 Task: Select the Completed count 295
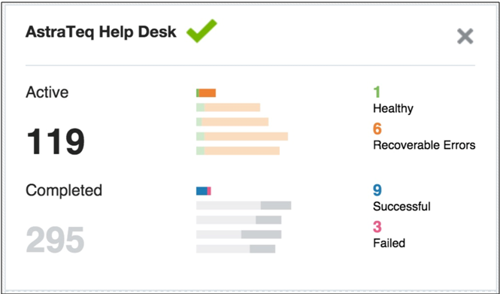coord(55,239)
